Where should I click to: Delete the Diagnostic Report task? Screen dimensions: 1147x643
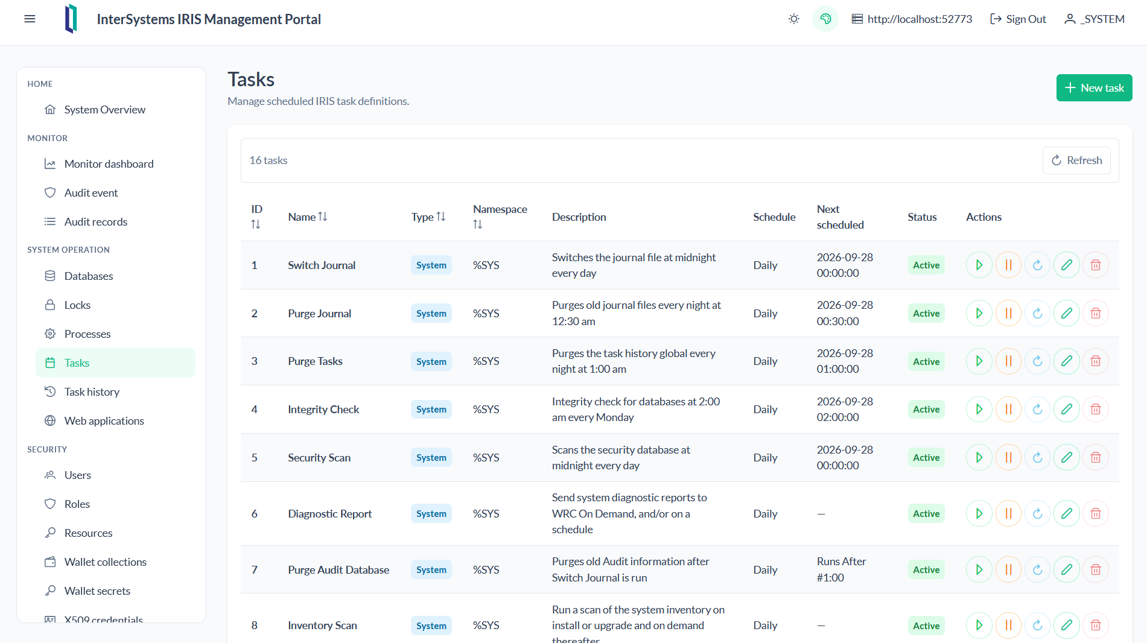[x=1096, y=513]
